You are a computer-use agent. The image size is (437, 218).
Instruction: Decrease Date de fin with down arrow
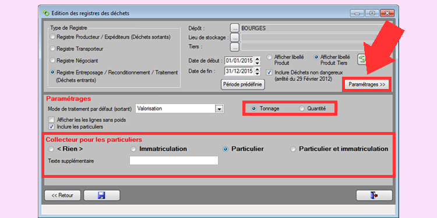(x=257, y=73)
